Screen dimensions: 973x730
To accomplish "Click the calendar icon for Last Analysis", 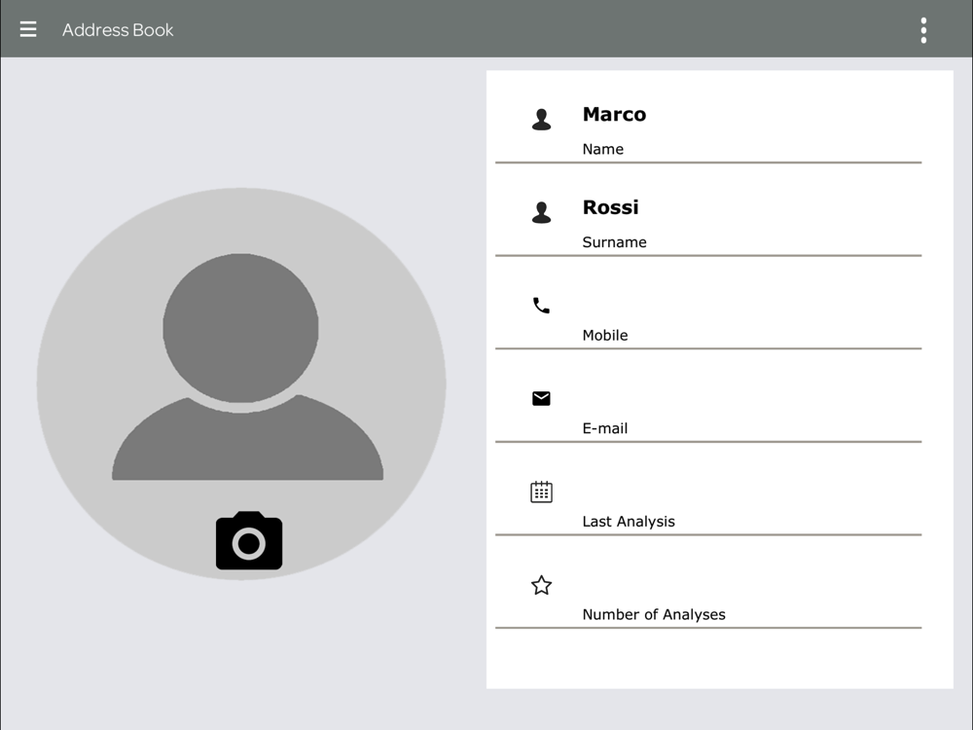I will [541, 492].
